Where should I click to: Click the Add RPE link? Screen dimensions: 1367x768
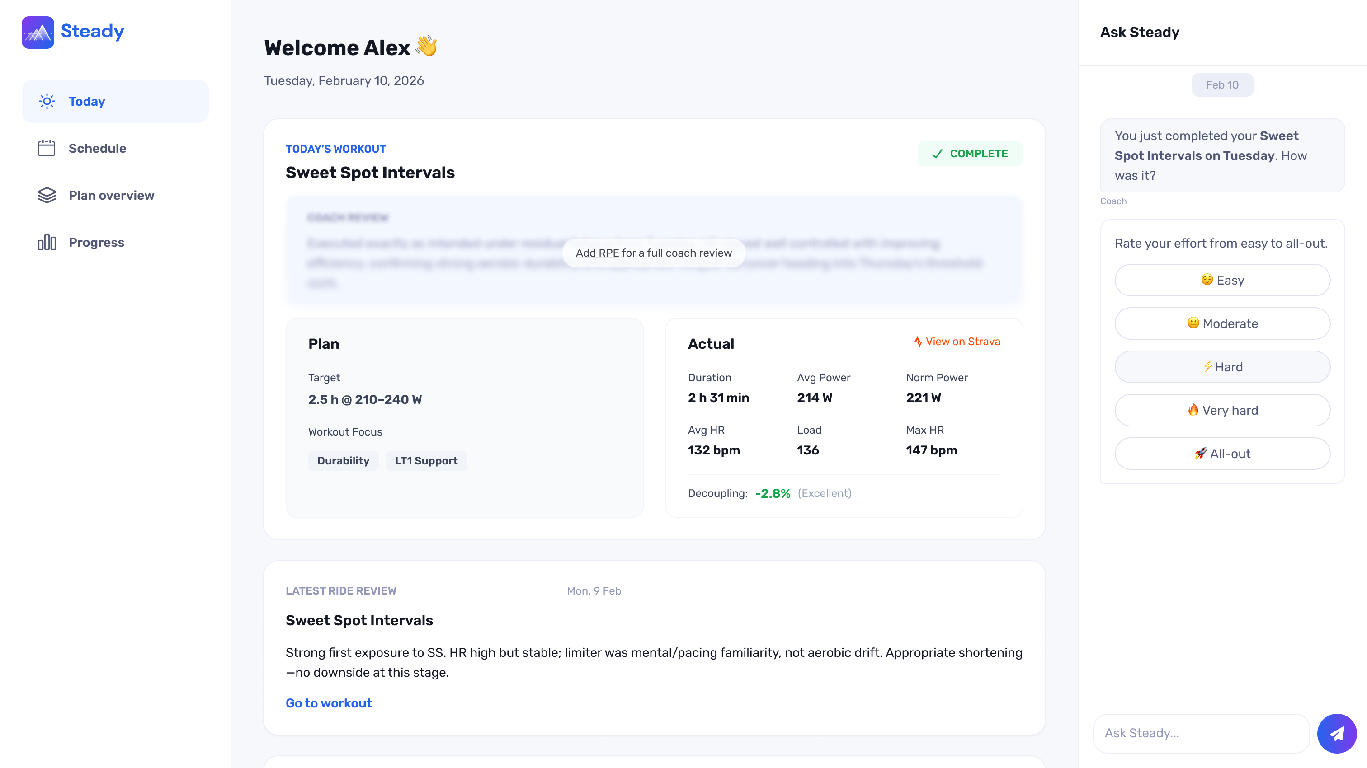click(597, 253)
